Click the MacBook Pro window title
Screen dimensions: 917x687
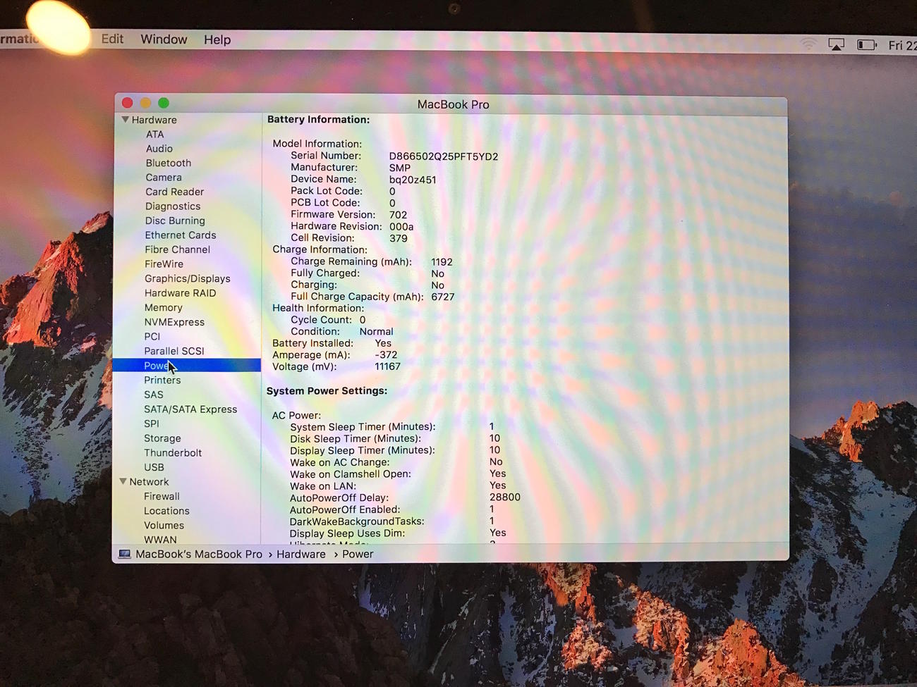(x=453, y=104)
